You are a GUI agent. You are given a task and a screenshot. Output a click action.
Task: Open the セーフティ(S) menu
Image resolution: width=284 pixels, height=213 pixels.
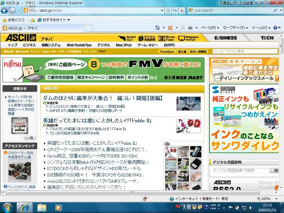[x=235, y=28]
